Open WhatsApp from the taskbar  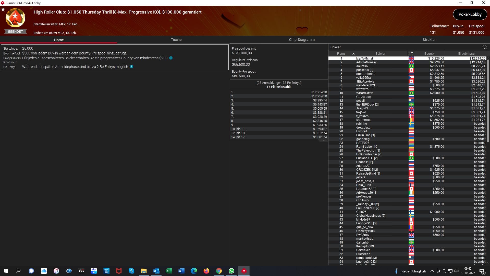231,271
